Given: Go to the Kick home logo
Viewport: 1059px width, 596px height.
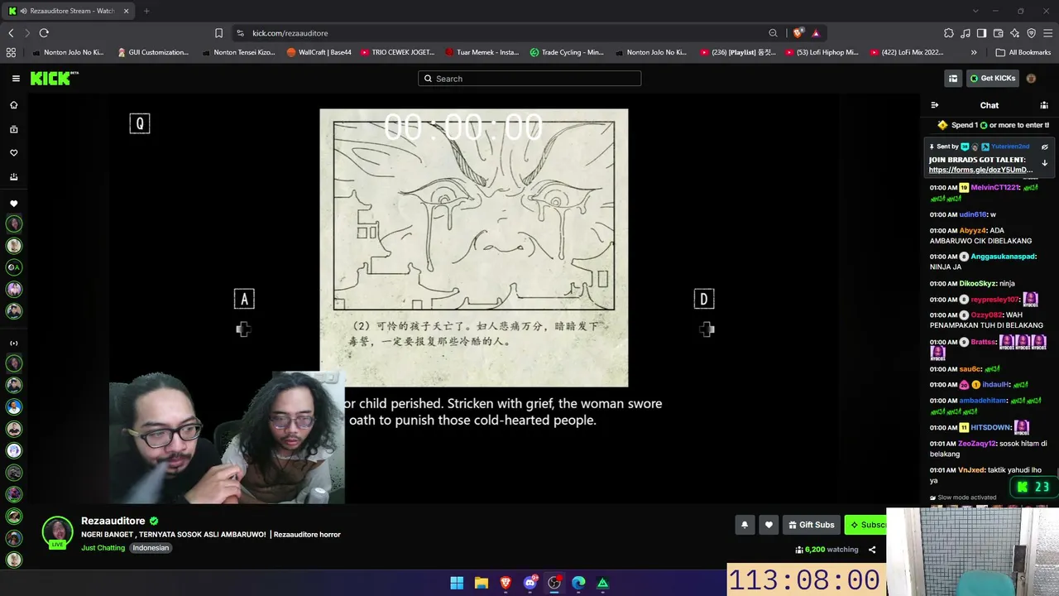Looking at the screenshot, I should point(55,79).
